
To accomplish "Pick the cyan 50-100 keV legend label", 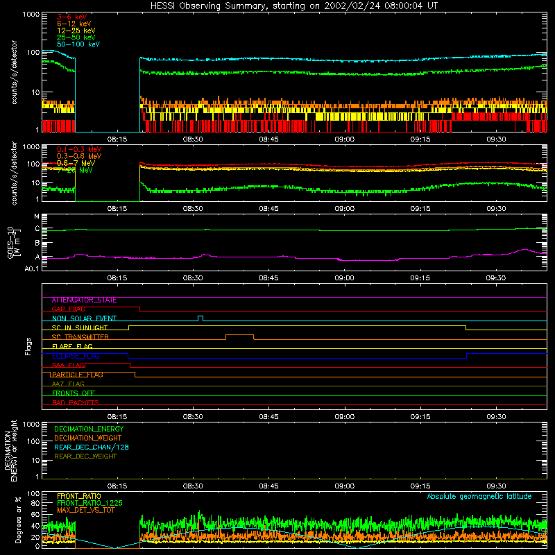I will [x=78, y=44].
